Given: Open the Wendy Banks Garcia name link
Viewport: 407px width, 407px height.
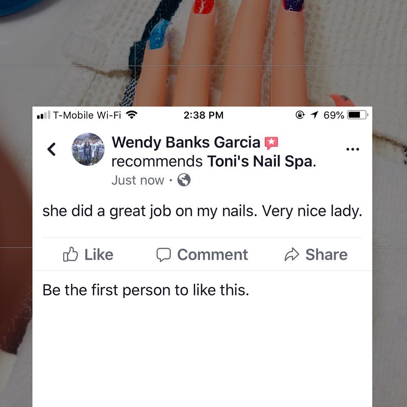Looking at the screenshot, I should coord(186,142).
